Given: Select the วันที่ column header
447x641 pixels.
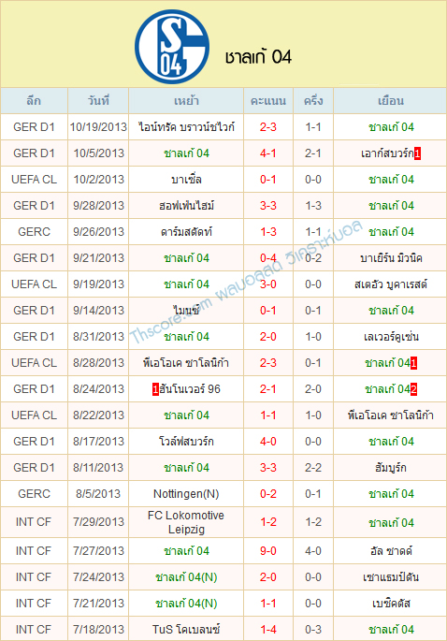Looking at the screenshot, I should point(98,100).
